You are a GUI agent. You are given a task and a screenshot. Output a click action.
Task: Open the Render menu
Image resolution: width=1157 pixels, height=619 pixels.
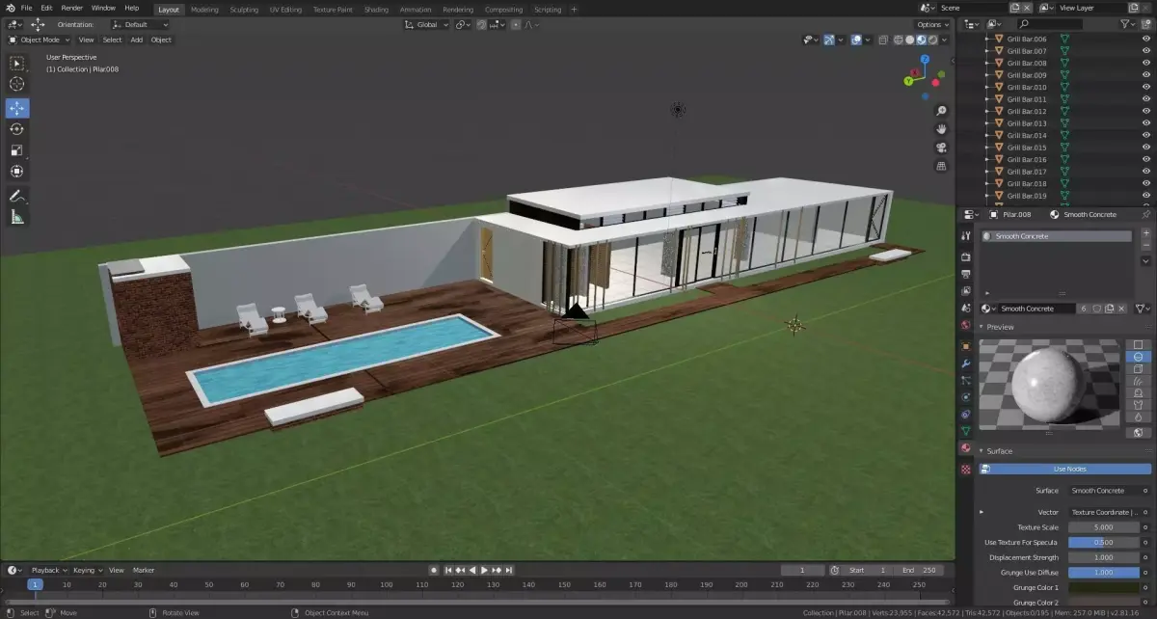71,8
